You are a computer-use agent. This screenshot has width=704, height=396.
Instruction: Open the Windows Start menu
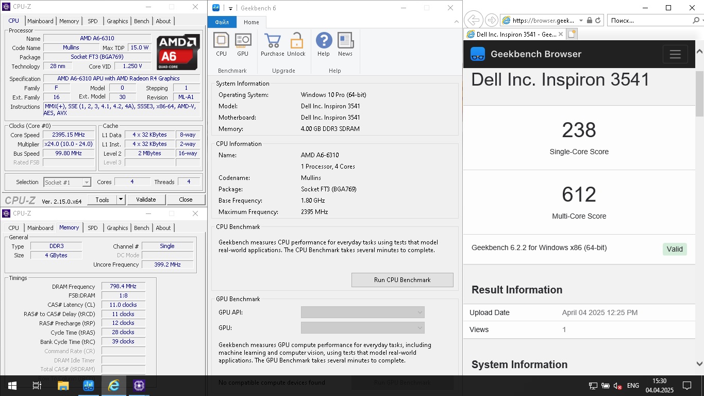tap(12, 385)
